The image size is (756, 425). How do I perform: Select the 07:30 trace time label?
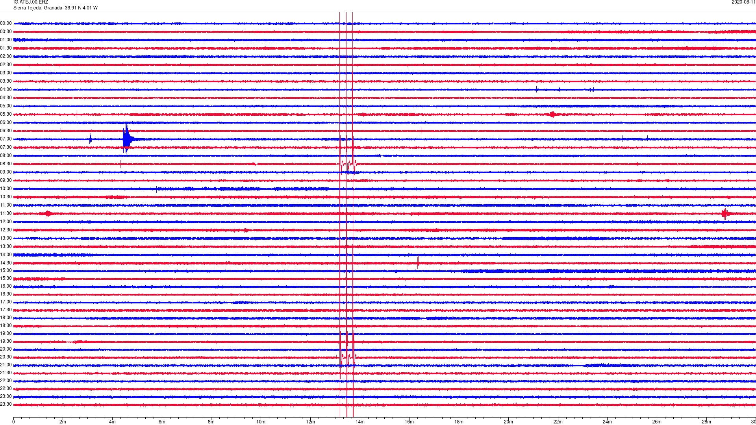coord(6,148)
